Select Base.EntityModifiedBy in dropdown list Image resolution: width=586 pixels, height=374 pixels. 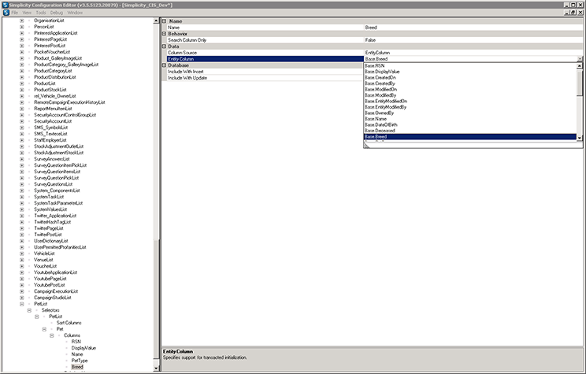point(470,107)
